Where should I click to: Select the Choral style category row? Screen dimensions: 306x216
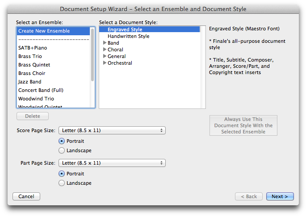tap(150, 50)
